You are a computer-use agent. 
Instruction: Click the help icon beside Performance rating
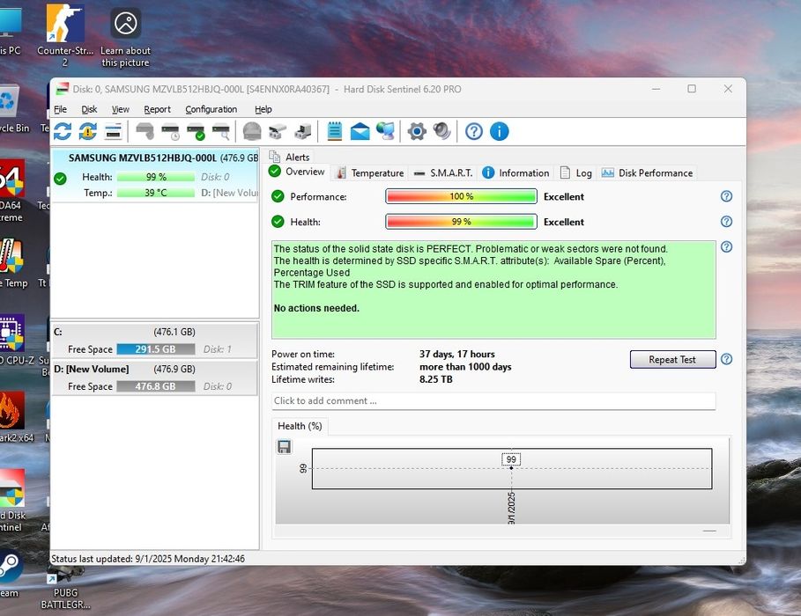click(726, 197)
